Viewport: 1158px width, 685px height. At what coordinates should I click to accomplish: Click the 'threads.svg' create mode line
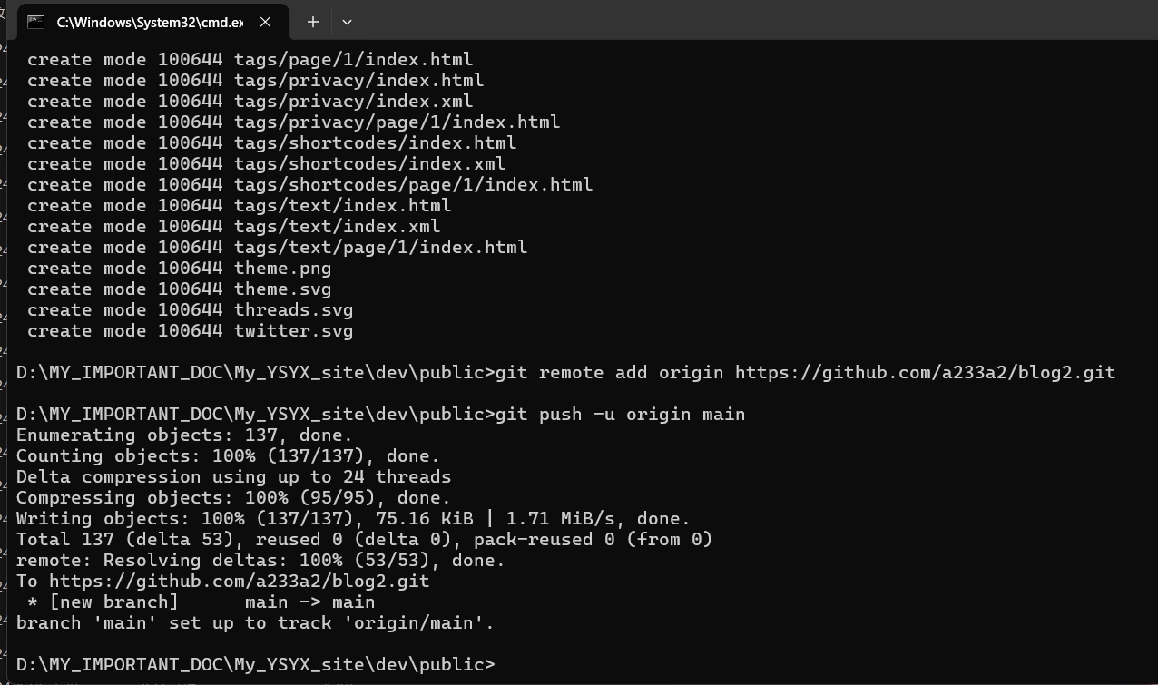(191, 310)
